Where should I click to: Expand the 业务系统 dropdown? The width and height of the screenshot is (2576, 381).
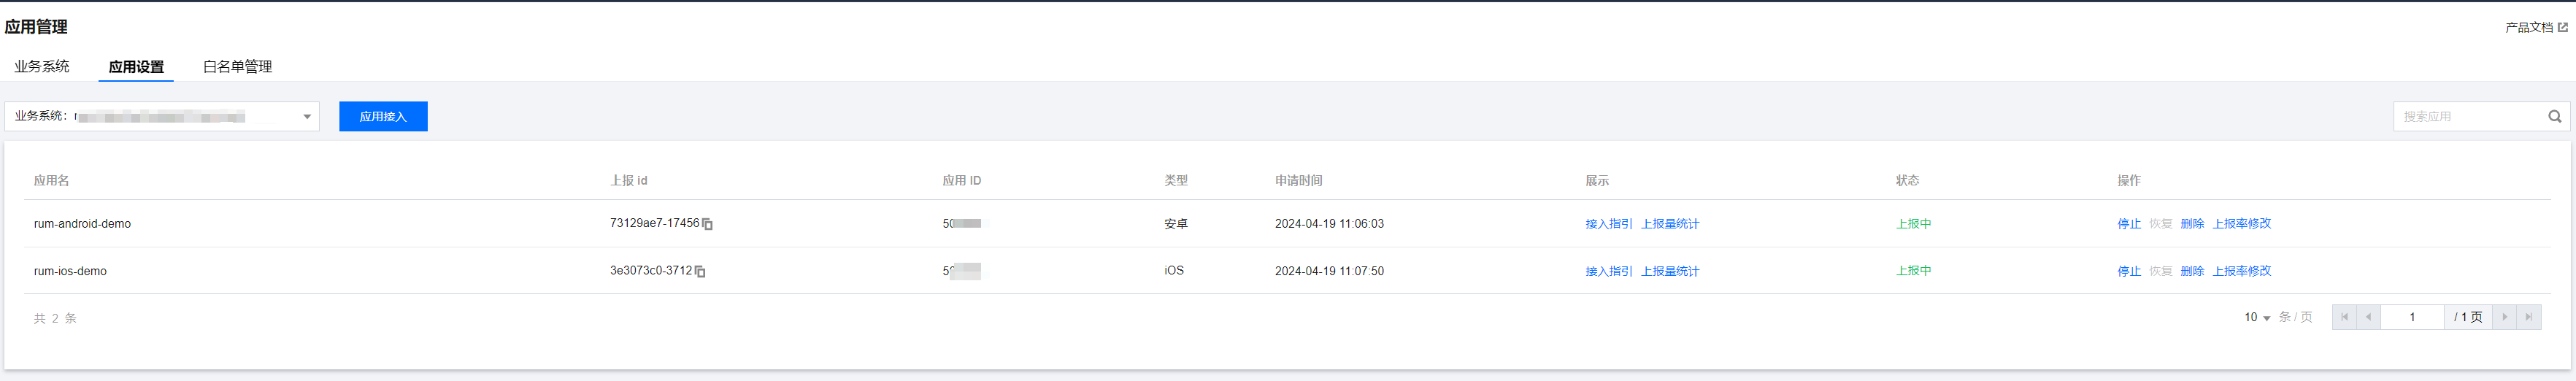(307, 116)
